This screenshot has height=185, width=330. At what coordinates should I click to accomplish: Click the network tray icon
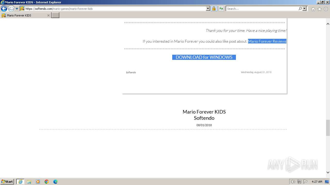tap(299, 182)
